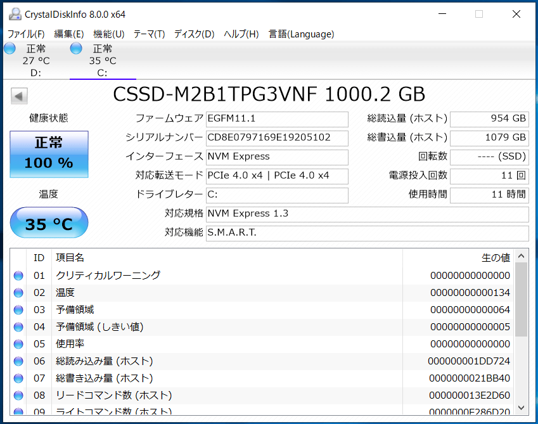
Task: Click the SMART list scrollbar thumb
Action: 521,300
